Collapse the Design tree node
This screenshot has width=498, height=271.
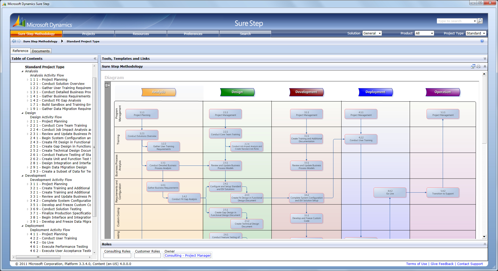[22, 113]
